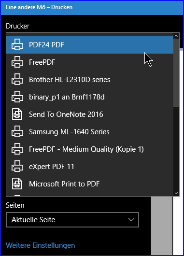Select eXpert PDF 11 printer
184x256 pixels.
(x=90, y=166)
